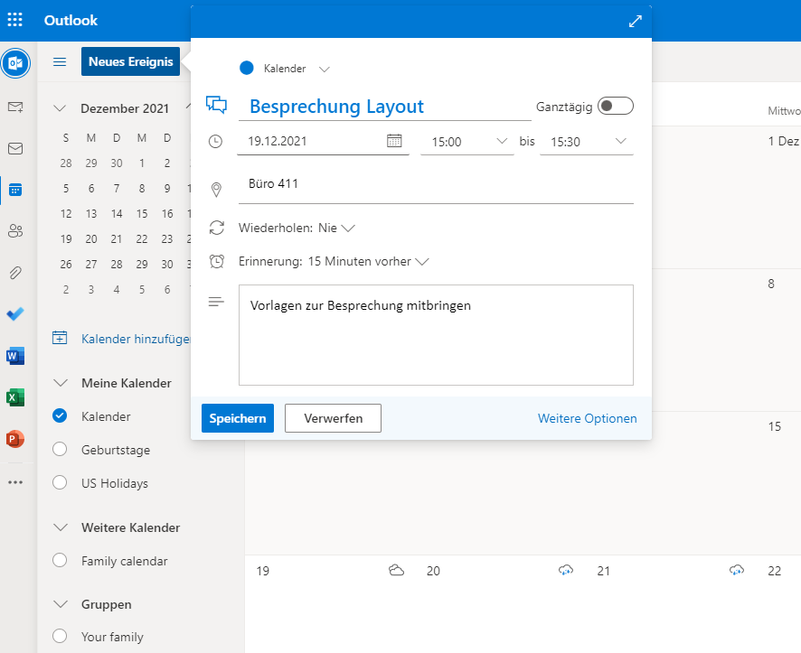Uncheck the Kalender calendar checkbox
801x653 pixels.
tap(60, 415)
